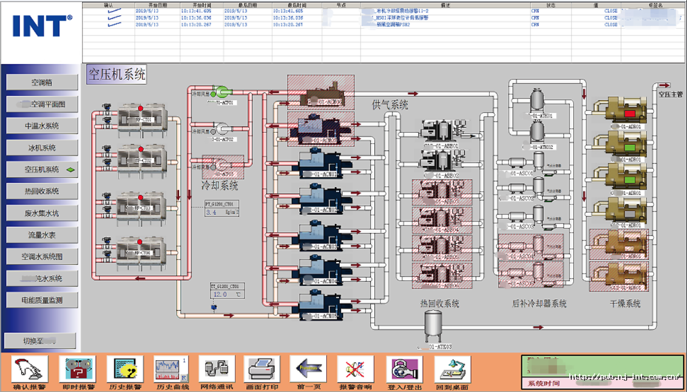Viewport: 687px width, 392px height.
Task: Select air tank ATK01
Action: 537,101
